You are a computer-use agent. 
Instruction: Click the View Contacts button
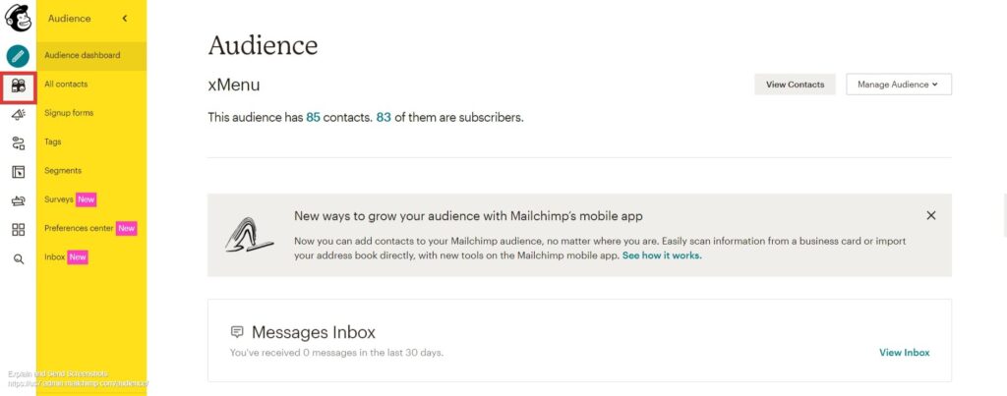pos(795,85)
